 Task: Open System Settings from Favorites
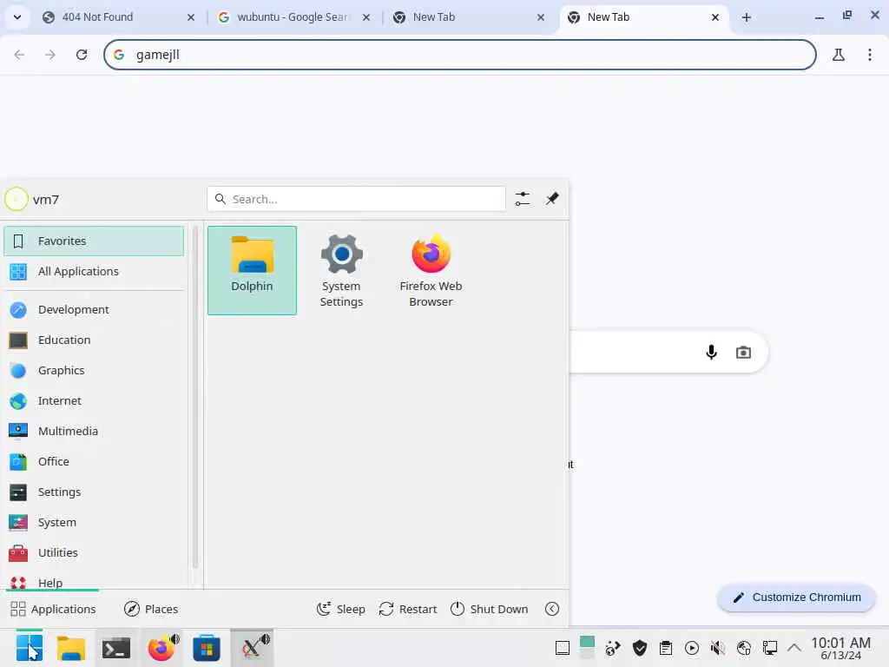tap(341, 270)
